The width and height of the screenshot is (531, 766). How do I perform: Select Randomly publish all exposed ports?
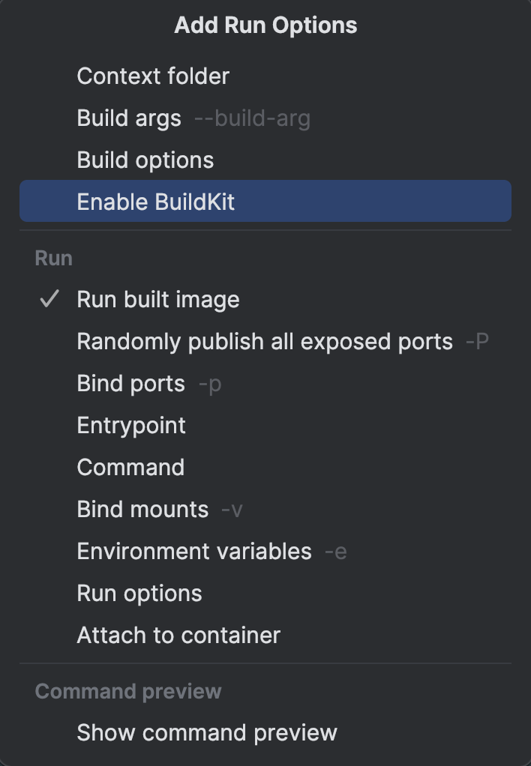(x=265, y=342)
